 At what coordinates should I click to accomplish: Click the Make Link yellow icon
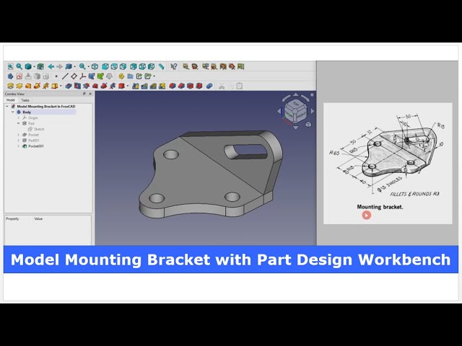[x=121, y=76]
